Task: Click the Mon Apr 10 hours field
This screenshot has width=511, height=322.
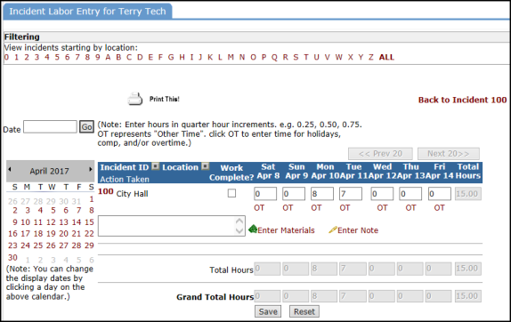Action: tap(322, 194)
